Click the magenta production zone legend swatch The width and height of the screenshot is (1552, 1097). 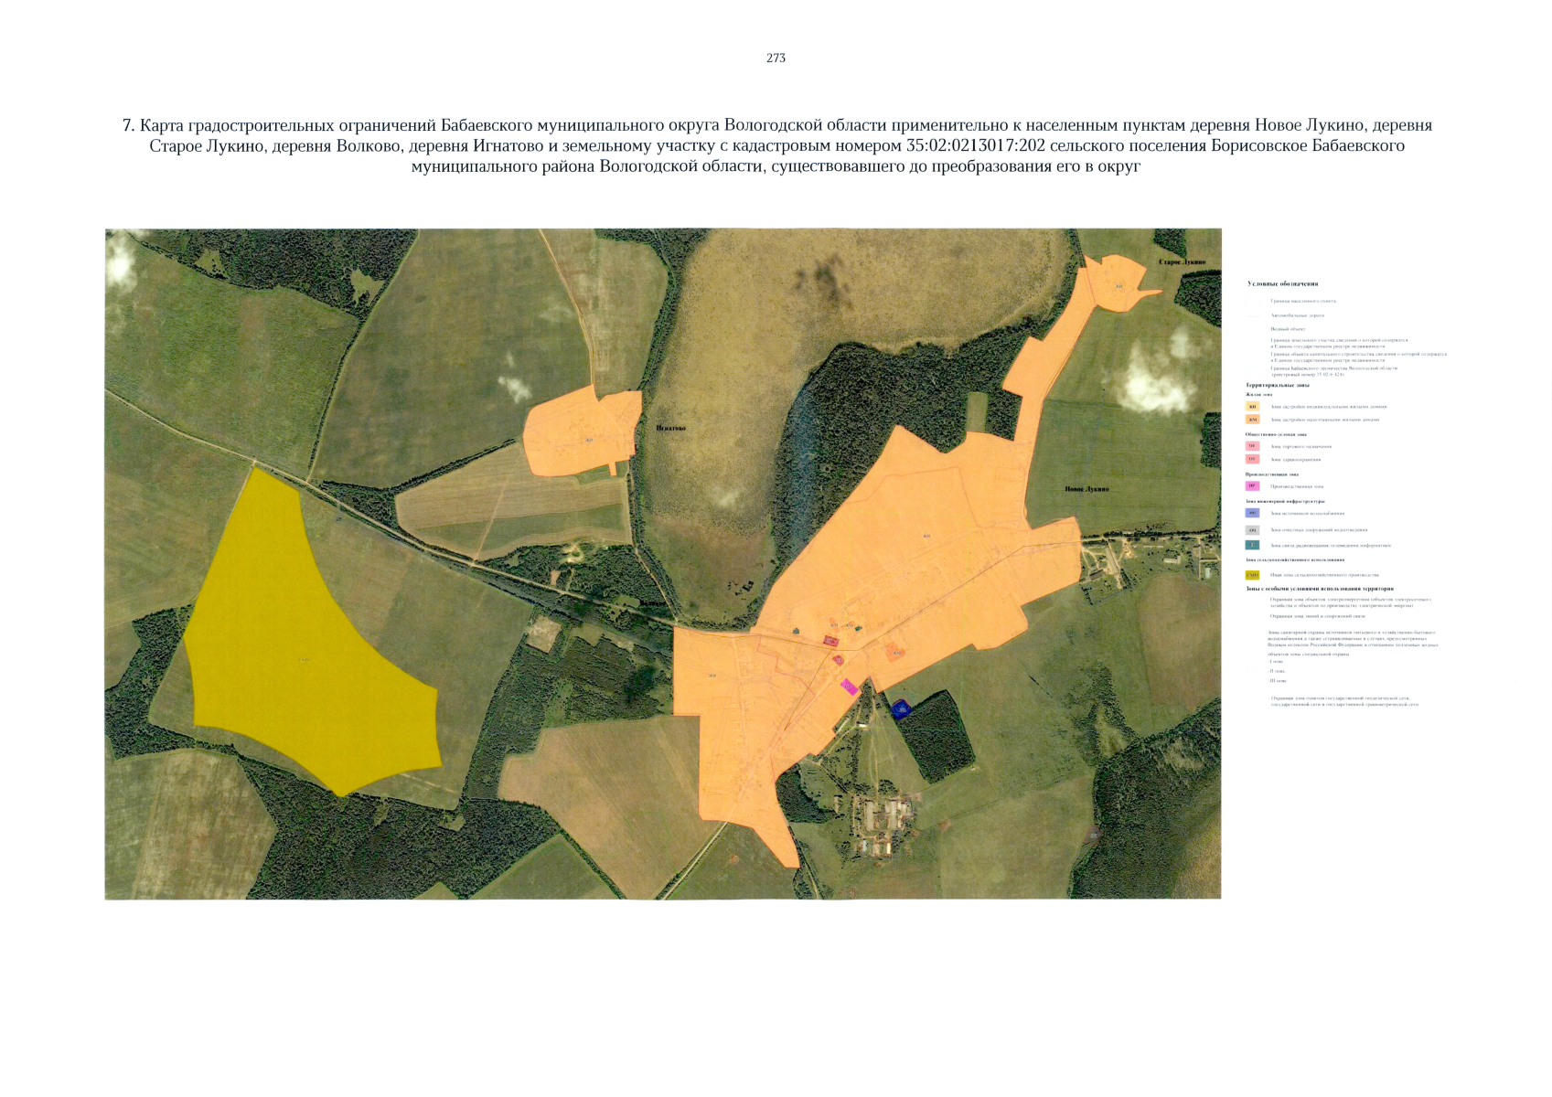tap(1252, 486)
